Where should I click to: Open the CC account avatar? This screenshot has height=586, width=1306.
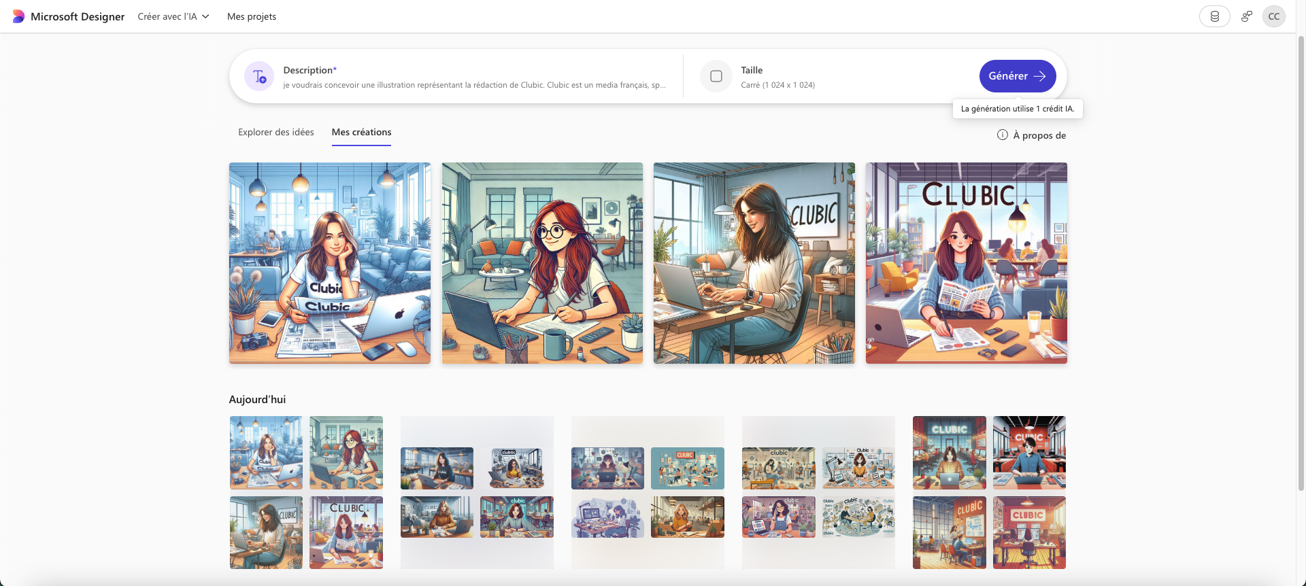(x=1274, y=16)
